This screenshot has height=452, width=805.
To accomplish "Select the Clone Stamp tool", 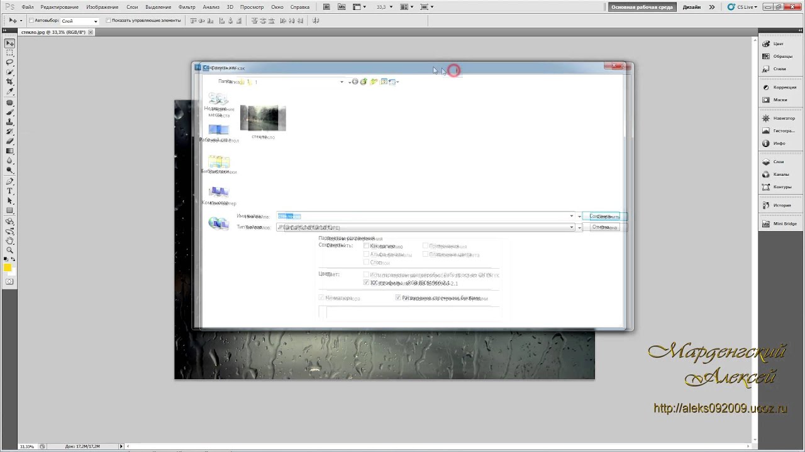I will (9, 122).
